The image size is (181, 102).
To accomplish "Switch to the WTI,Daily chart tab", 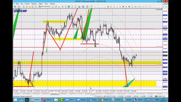I will (x=131, y=94).
